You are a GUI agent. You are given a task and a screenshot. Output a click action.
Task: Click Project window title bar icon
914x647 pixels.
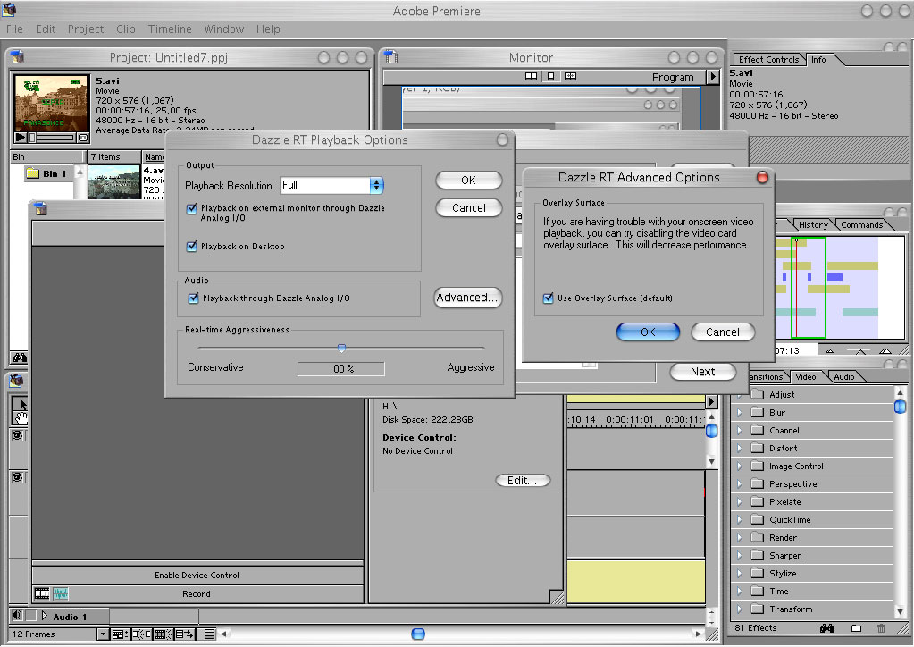click(18, 56)
